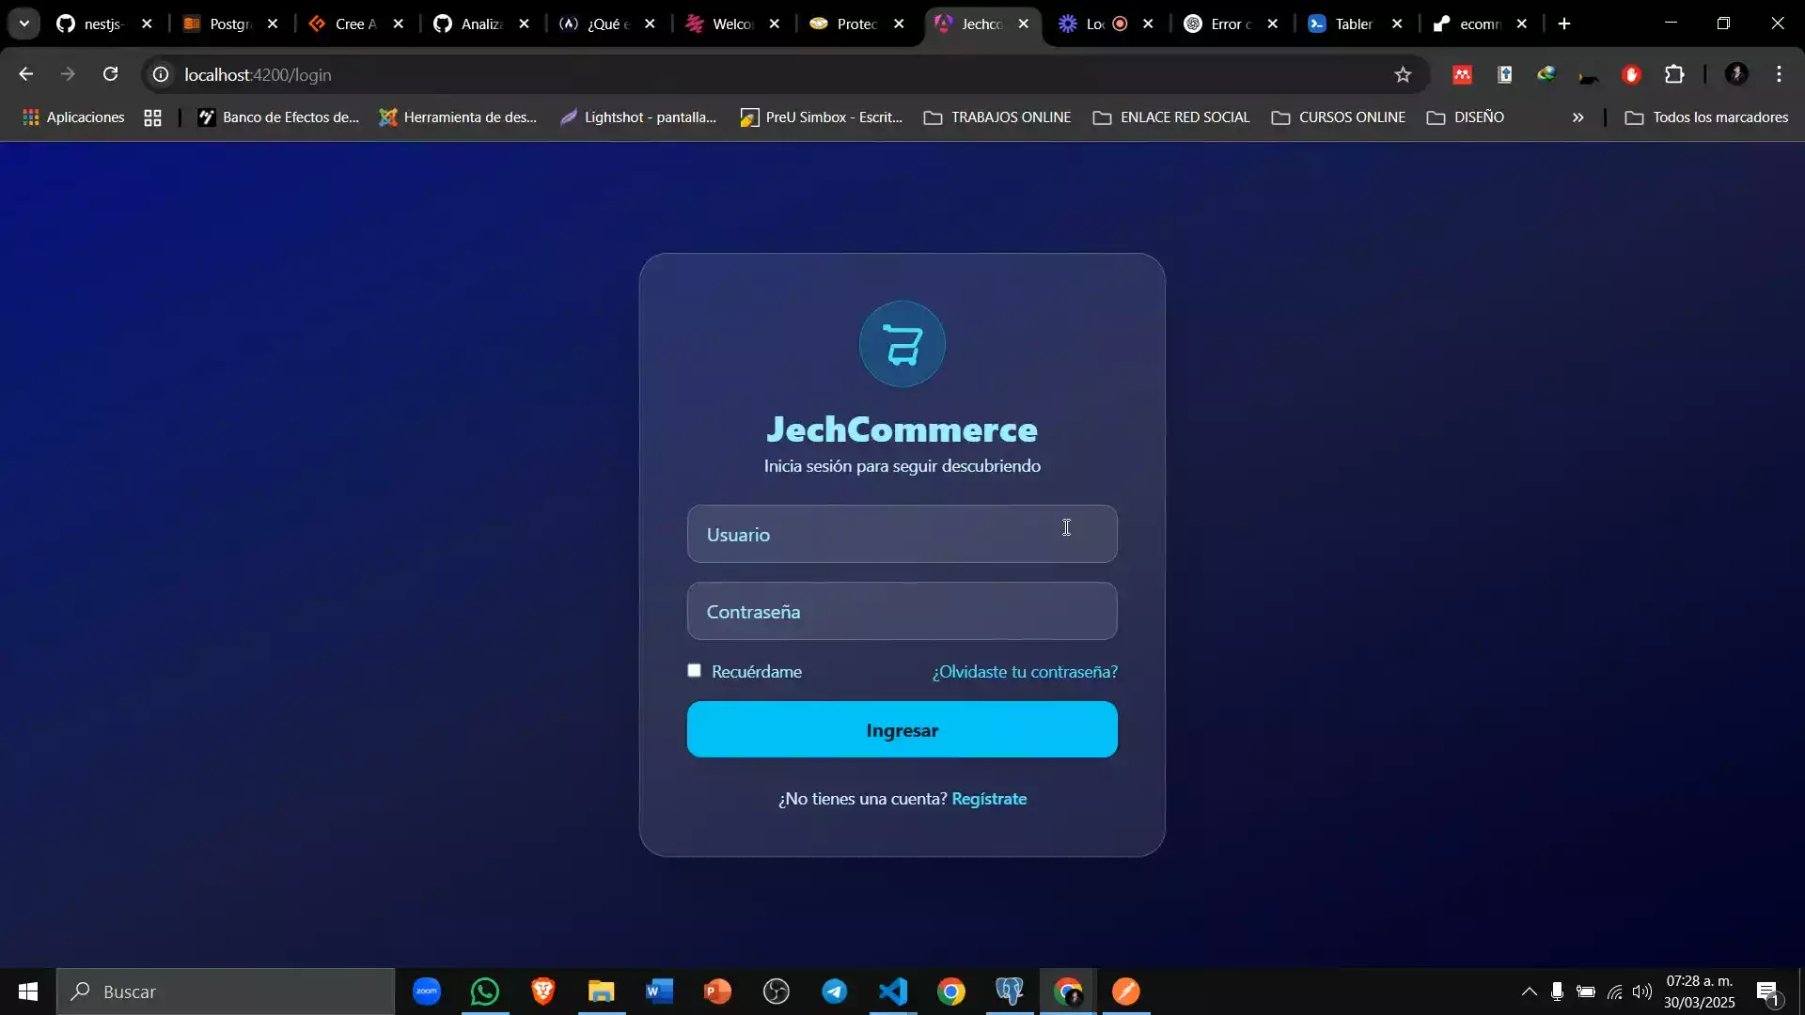
Task: Open Visual Studio Code from the taskbar
Action: click(893, 992)
